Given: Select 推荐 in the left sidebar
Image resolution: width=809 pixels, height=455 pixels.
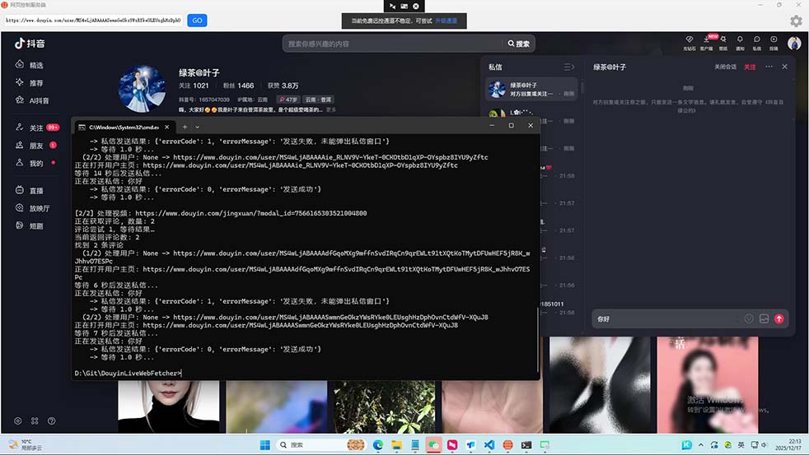Looking at the screenshot, I should [36, 83].
